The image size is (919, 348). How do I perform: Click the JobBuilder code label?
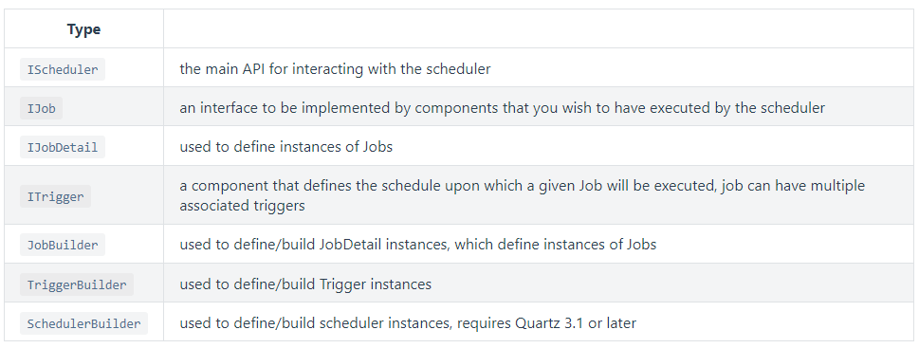[x=63, y=245]
